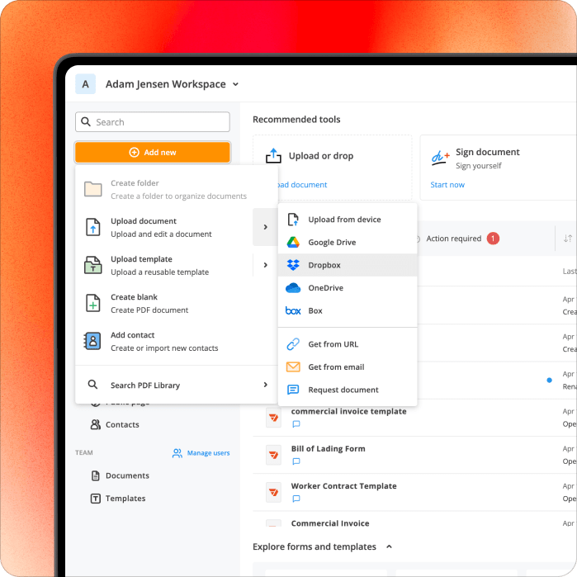The image size is (577, 577).
Task: Click the team Templates T icon
Action: click(95, 499)
